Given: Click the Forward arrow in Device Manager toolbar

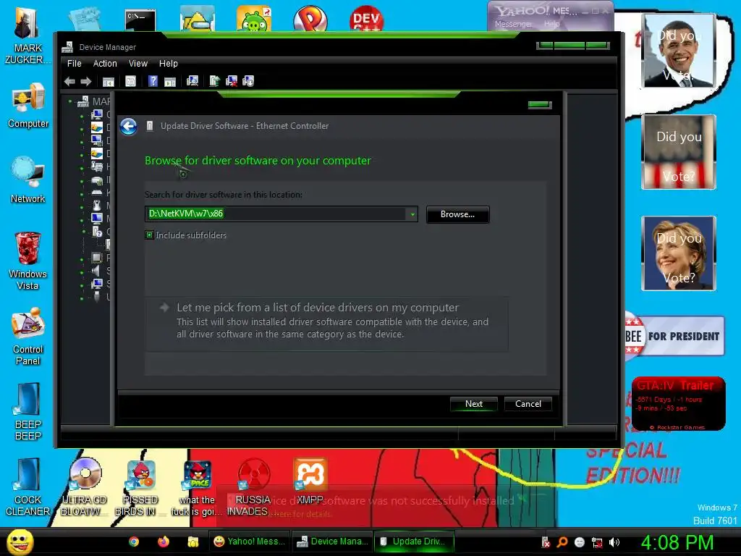Looking at the screenshot, I should [85, 81].
